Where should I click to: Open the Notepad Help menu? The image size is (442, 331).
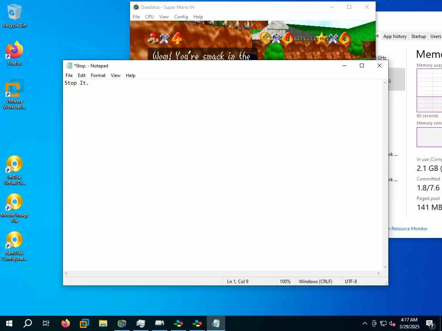click(130, 75)
